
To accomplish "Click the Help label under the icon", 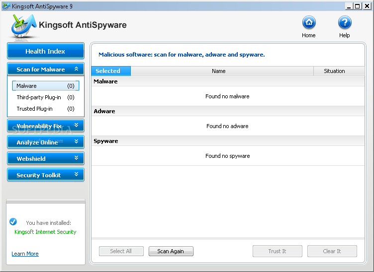I will coord(345,35).
